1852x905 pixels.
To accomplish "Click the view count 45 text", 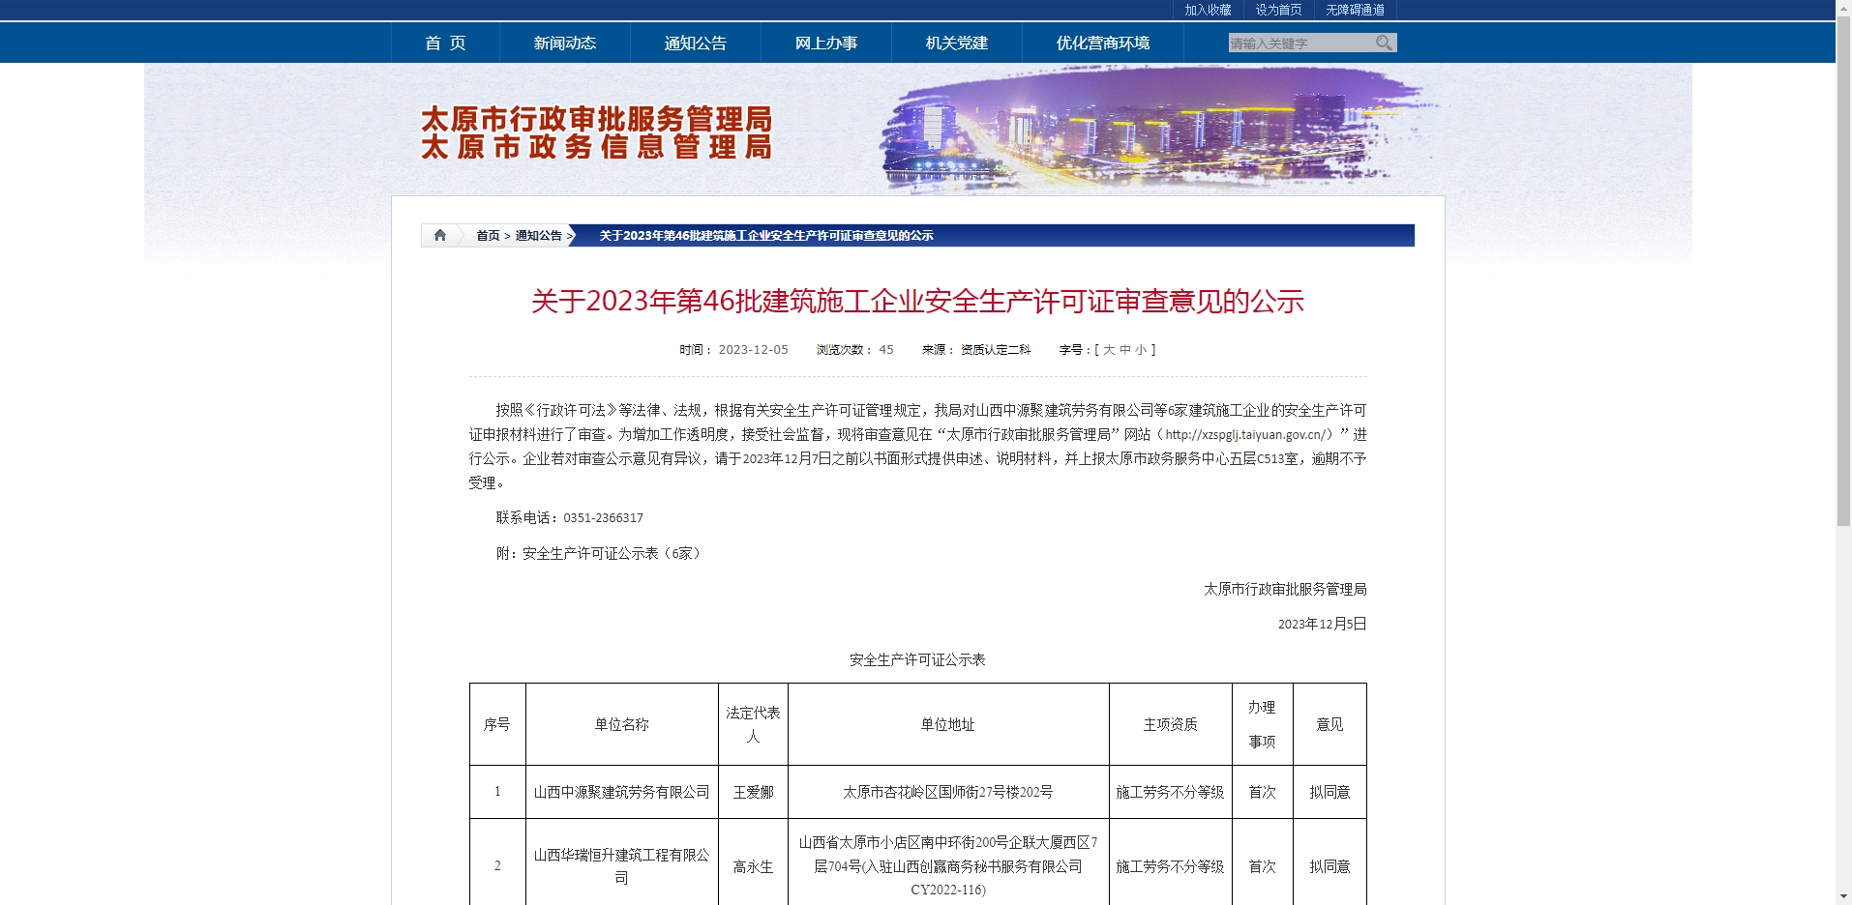I will pyautogui.click(x=886, y=350).
